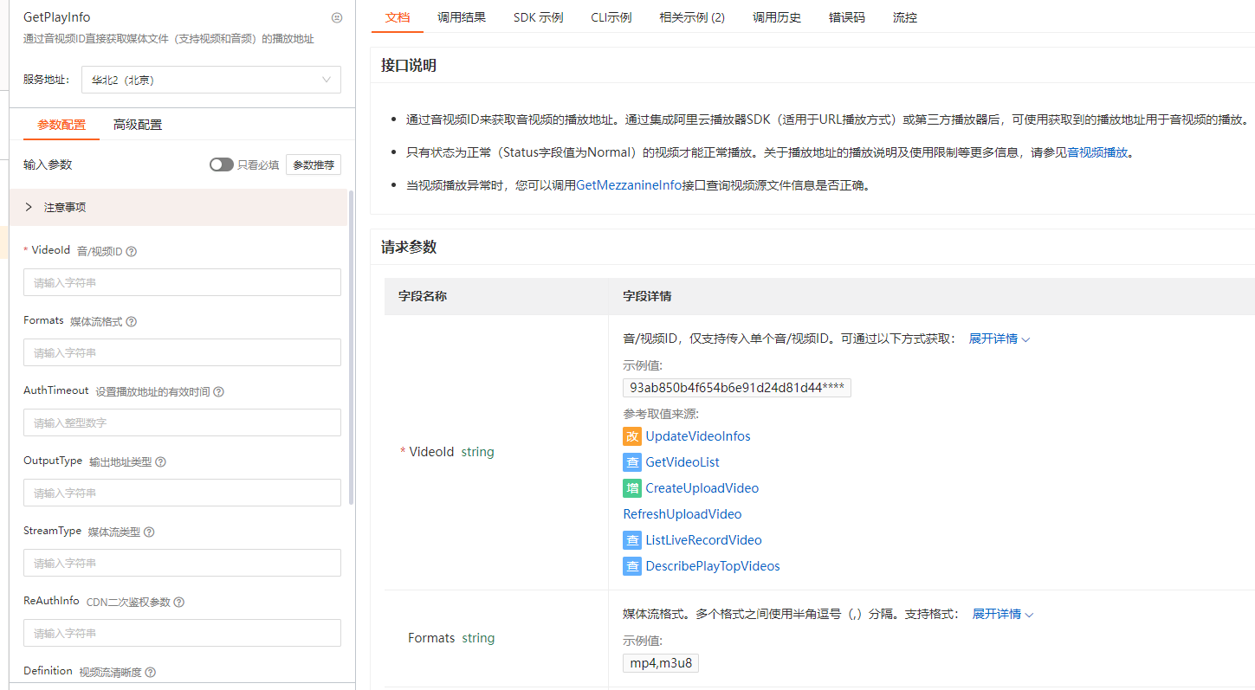Viewport: 1255px width, 690px height.
Task: Open the RefreshUploadVideo link
Action: 682,514
